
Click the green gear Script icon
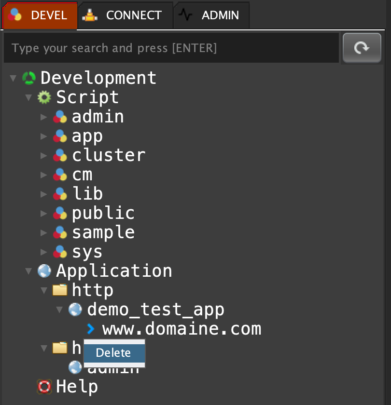(x=44, y=97)
